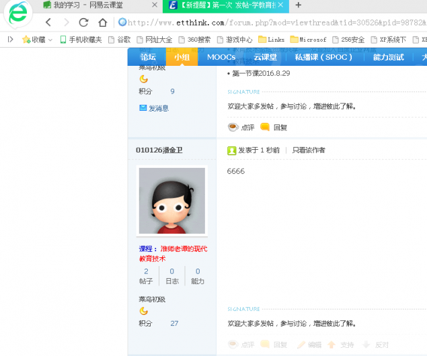Open the XP系统下 bookmark
The image size is (427, 356).
(389, 40)
